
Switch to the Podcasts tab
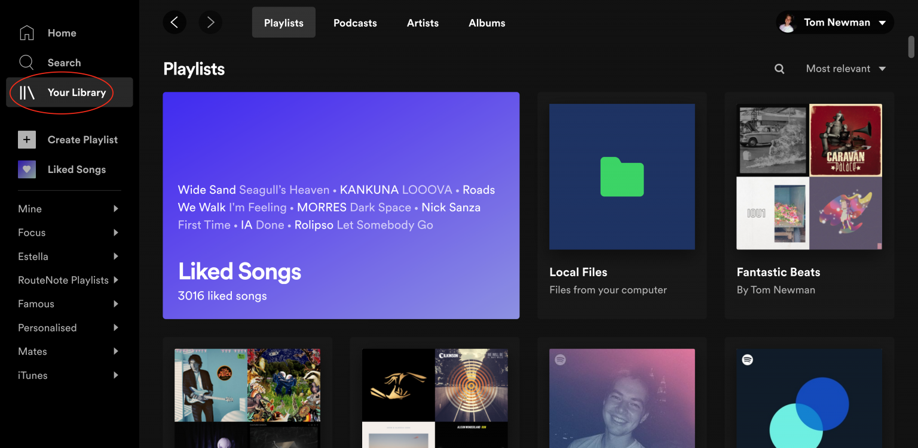(x=355, y=23)
